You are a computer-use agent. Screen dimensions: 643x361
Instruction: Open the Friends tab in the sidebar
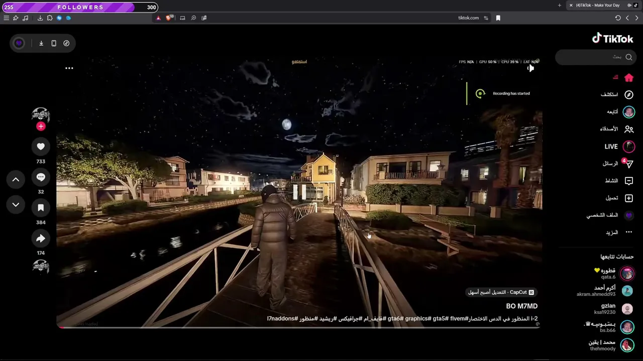(x=617, y=129)
